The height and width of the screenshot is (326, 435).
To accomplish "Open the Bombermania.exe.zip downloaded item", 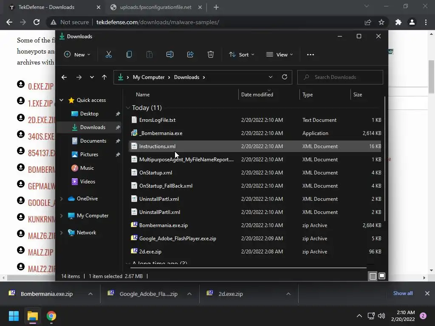I will (x=47, y=294).
